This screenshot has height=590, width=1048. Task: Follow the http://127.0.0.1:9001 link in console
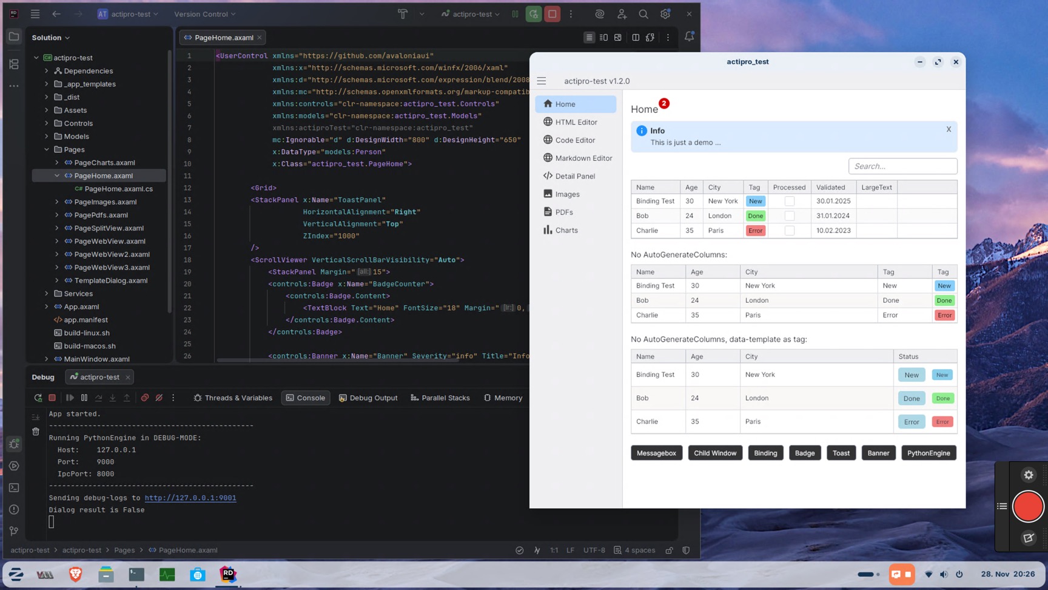point(190,498)
